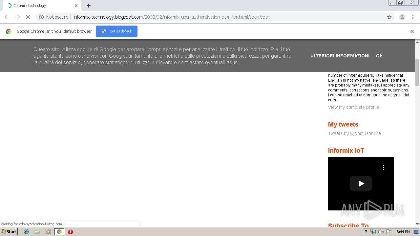Open the volume control in the tray
Image resolution: width=420 pixels, height=236 pixels.
(x=381, y=232)
